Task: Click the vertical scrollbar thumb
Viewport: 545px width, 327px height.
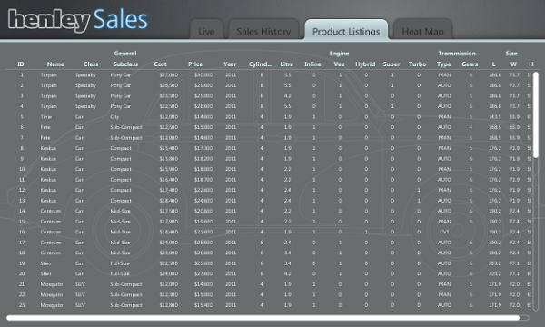Action: tap(536, 114)
